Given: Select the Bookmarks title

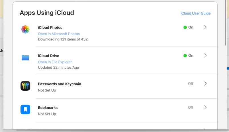Looking at the screenshot, I should [x=48, y=108].
